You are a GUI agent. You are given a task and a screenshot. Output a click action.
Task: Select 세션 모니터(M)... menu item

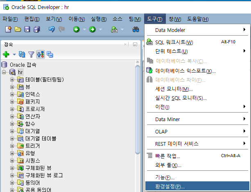coord(197,89)
